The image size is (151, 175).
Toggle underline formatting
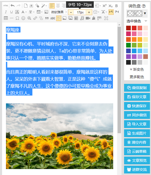(11, 12)
